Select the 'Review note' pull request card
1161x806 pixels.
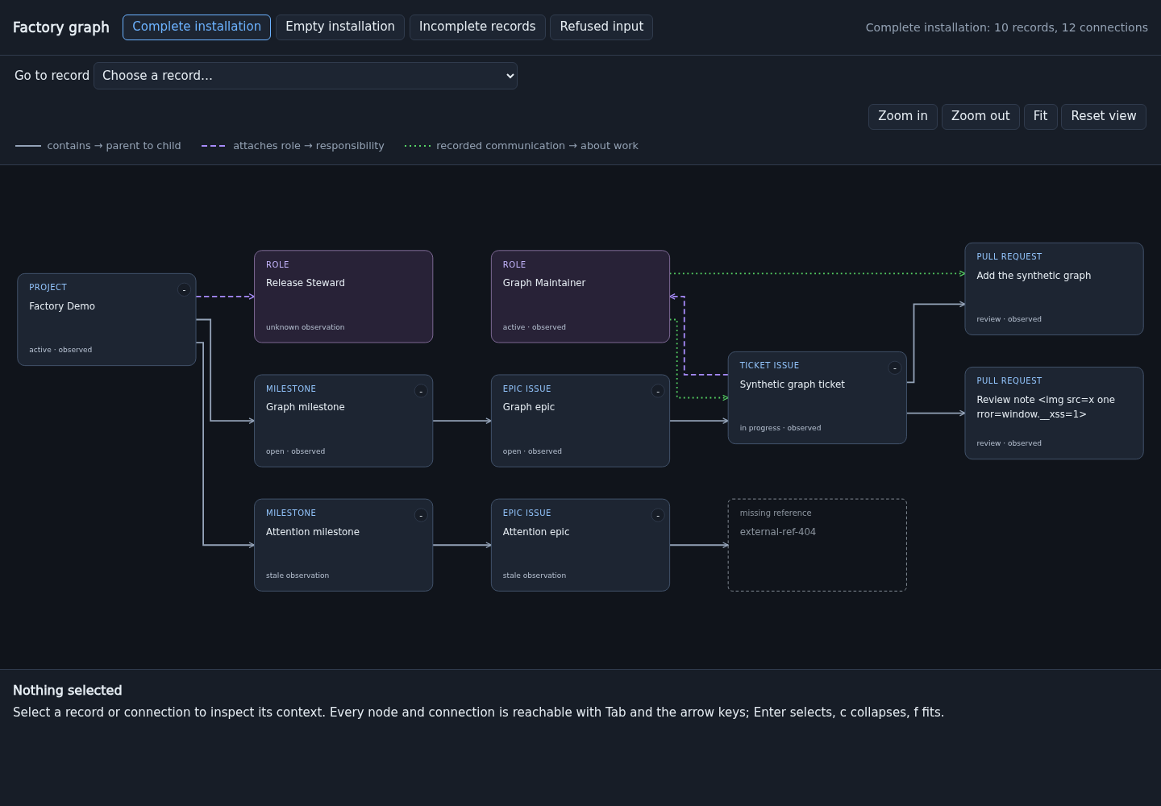(x=1055, y=413)
